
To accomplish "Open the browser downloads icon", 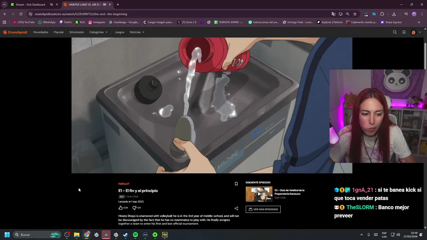I will pos(394,14).
